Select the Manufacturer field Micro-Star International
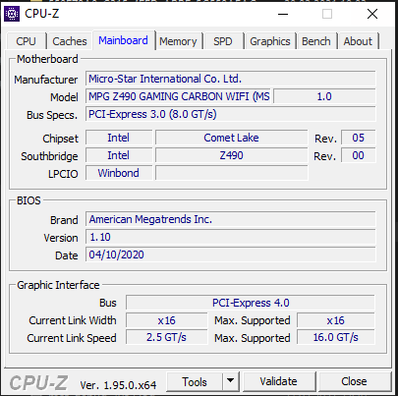This screenshot has height=396, width=398. pos(231,79)
